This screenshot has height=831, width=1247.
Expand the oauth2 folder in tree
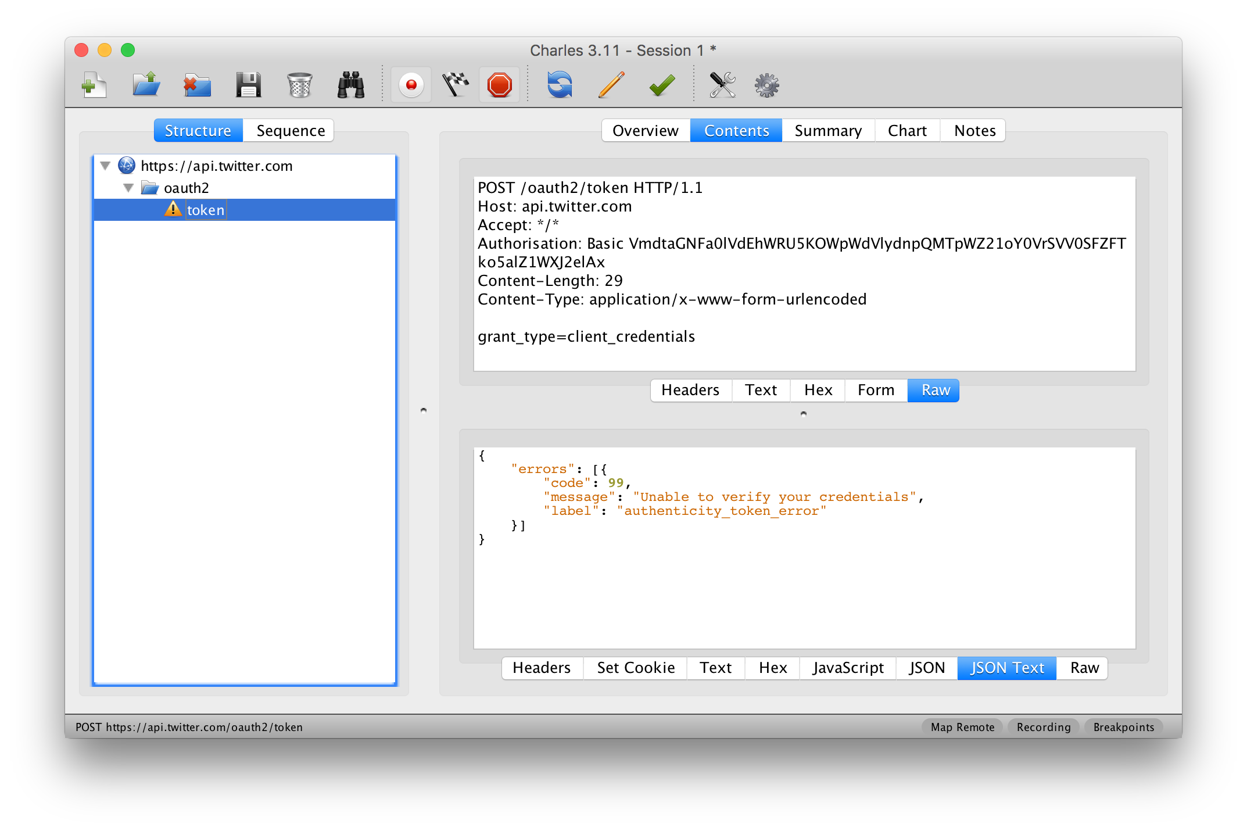click(x=127, y=187)
